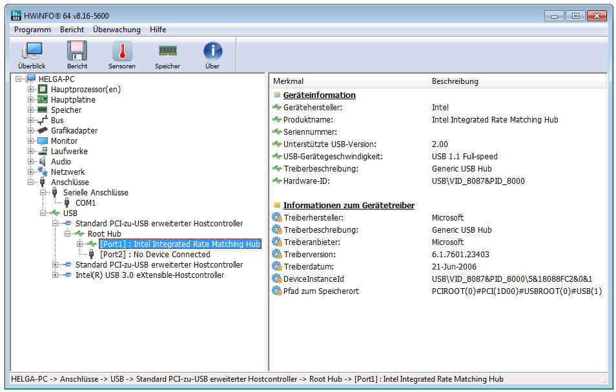Select the Grafikadapter tree icon
Viewport: 616px width, 392px height.
point(43,131)
